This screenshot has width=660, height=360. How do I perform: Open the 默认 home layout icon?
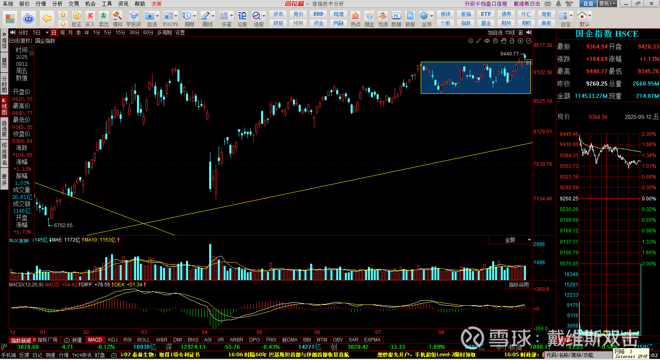coord(582,16)
